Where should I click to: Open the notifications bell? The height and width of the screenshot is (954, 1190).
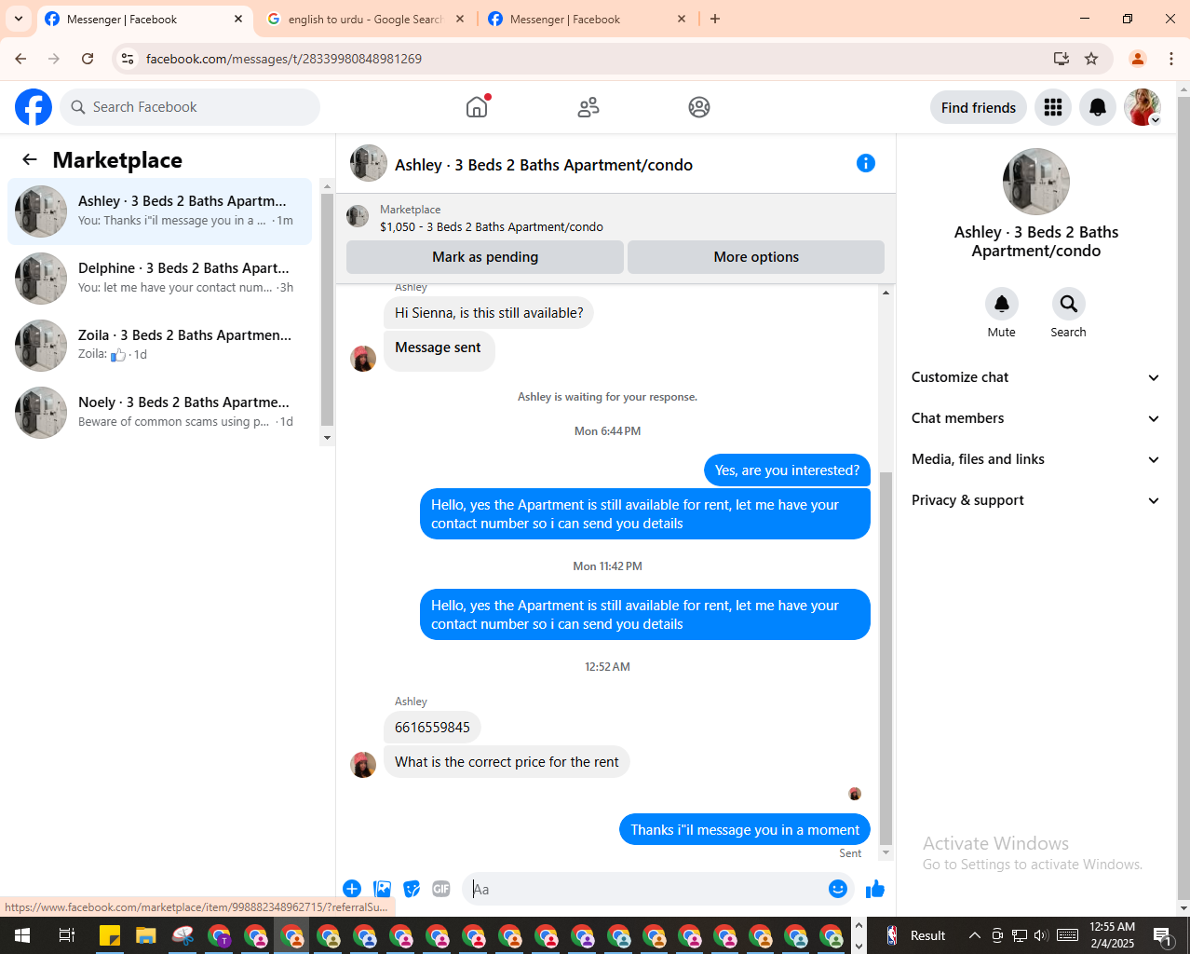tap(1098, 107)
